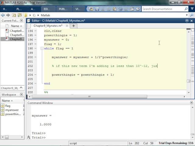
Task: Click the 'end' keyword on line 206
Action: click(47, 83)
